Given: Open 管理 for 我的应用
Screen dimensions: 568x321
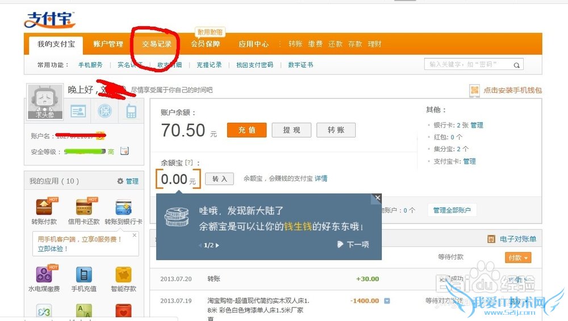Looking at the screenshot, I should pos(132,181).
